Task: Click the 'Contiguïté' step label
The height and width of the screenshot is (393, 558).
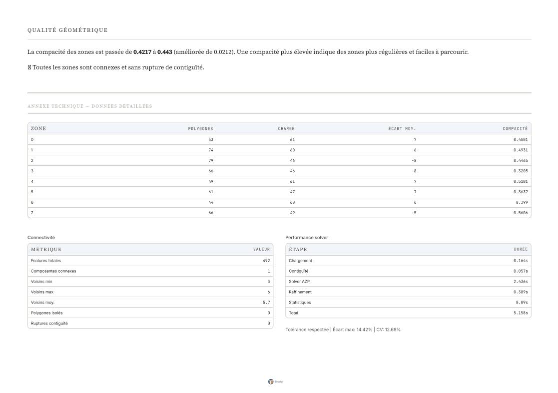Action: coord(299,271)
